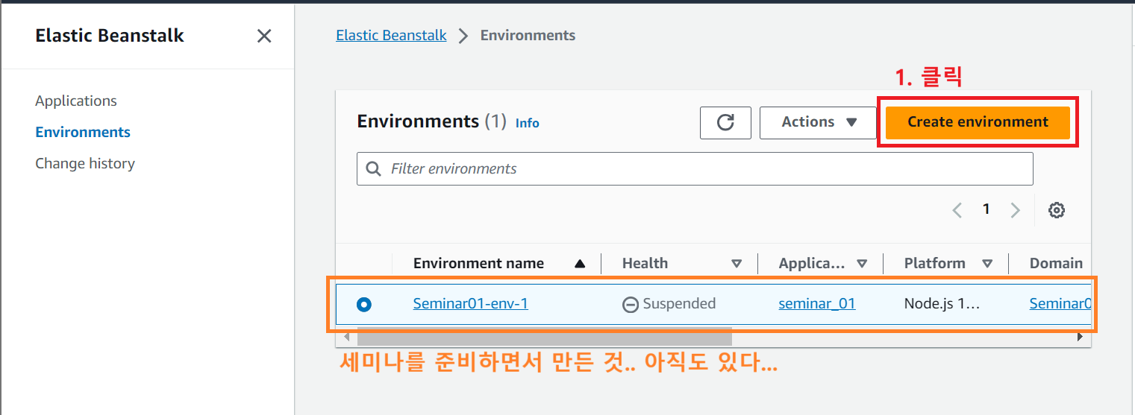Open seminar_01 application link
Image resolution: width=1135 pixels, height=415 pixels.
pos(817,303)
